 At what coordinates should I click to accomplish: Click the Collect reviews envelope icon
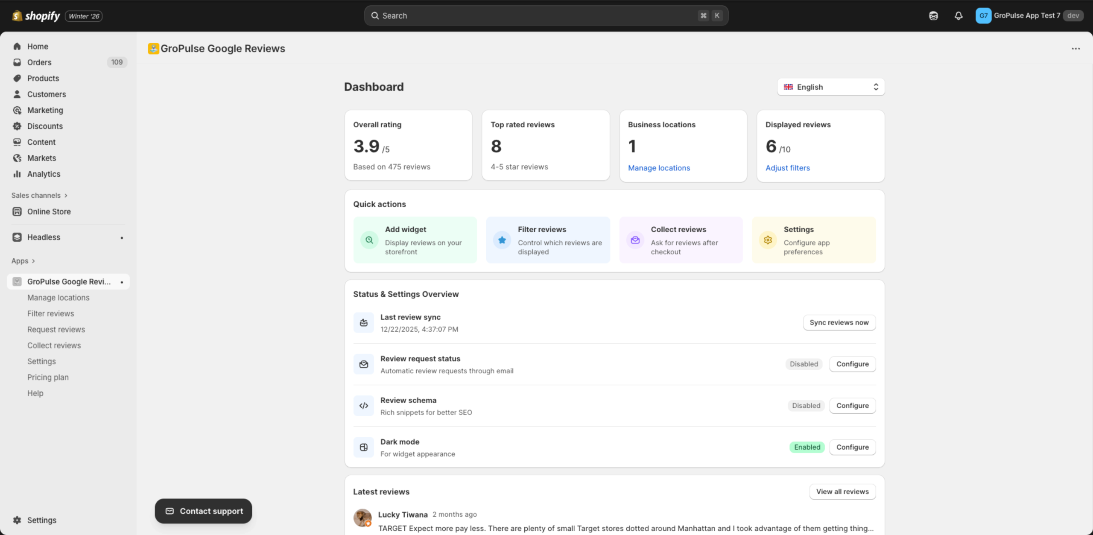[x=635, y=240]
